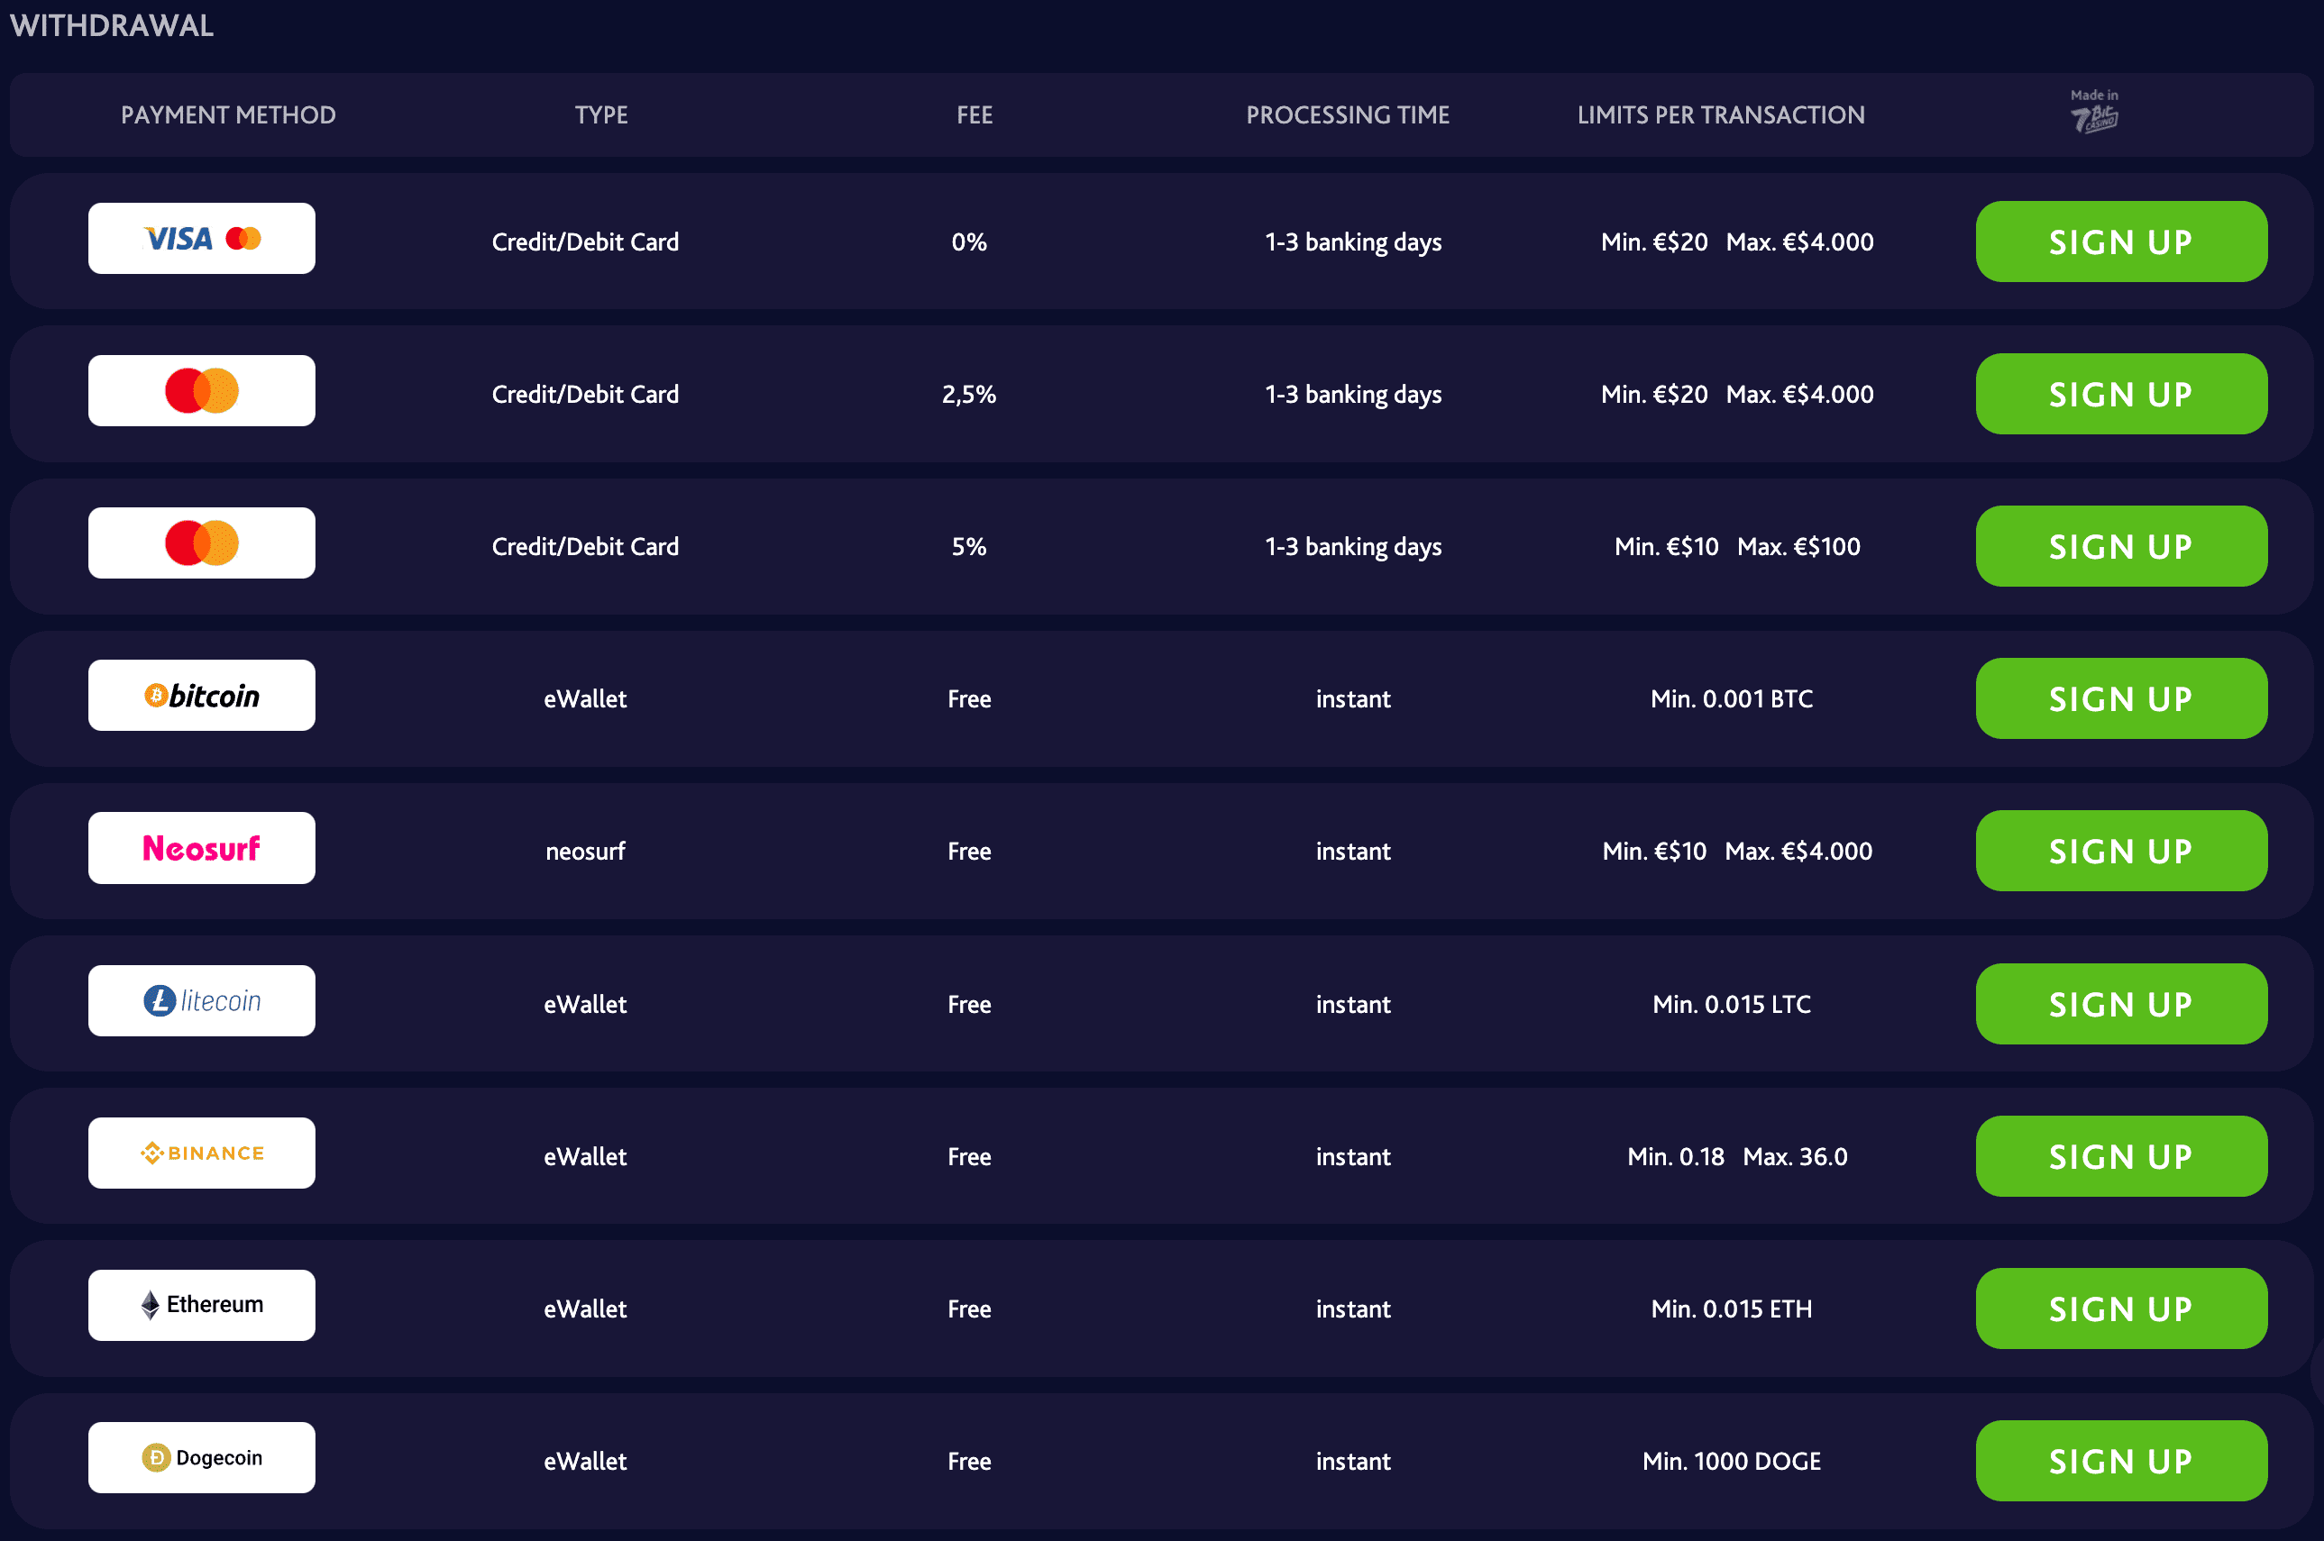Click the Visa Mastercard payment logo

click(202, 239)
